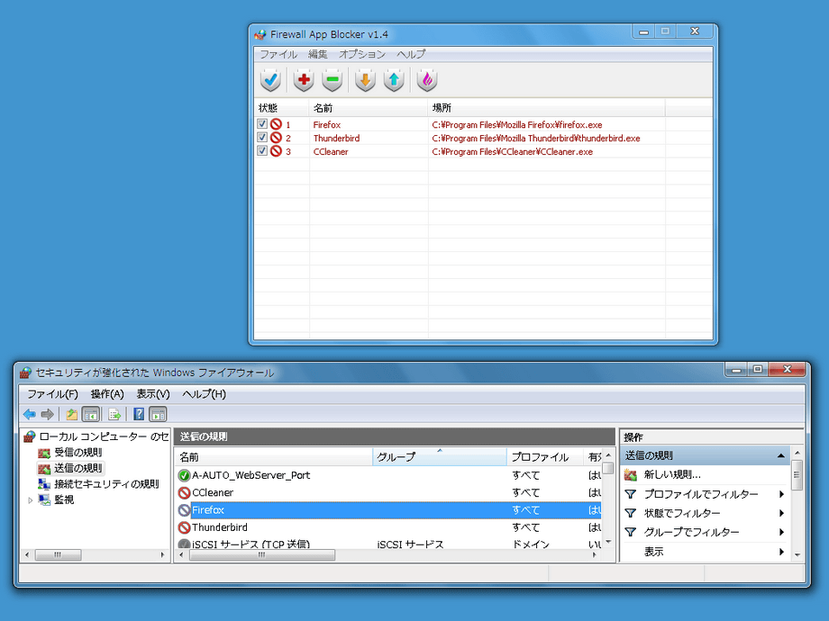Click the show/hide console tree toolbar icon
829x621 pixels.
point(91,415)
